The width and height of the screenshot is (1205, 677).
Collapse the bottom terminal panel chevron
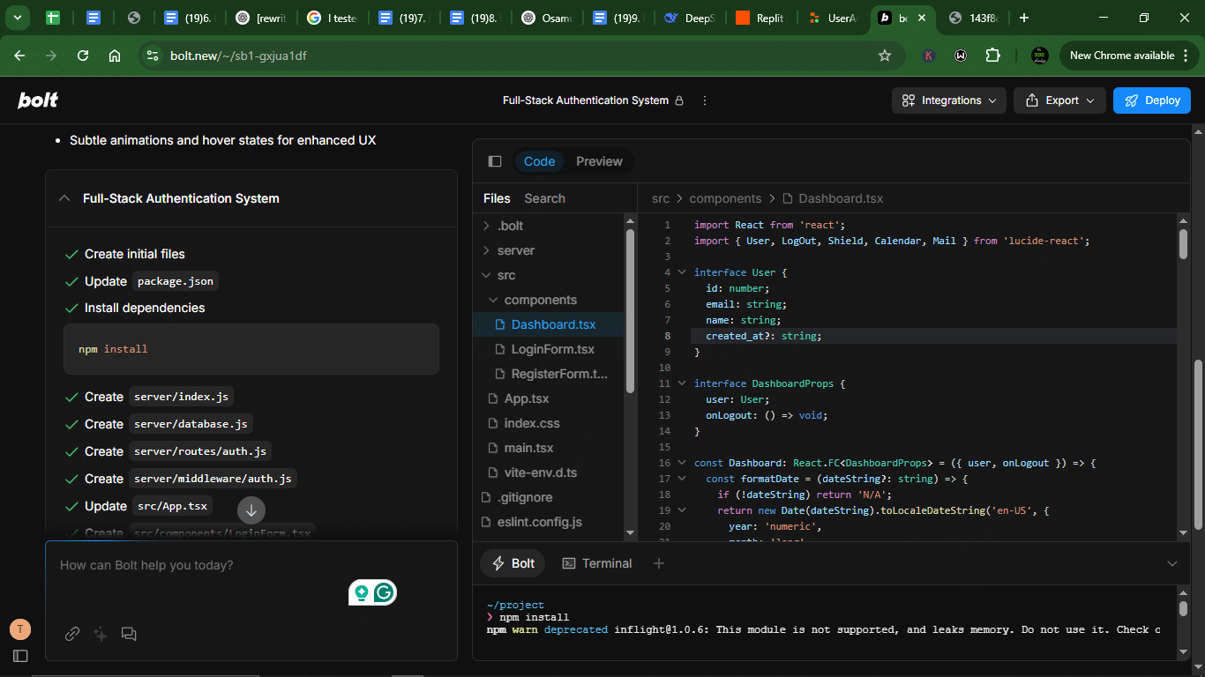coord(1172,563)
